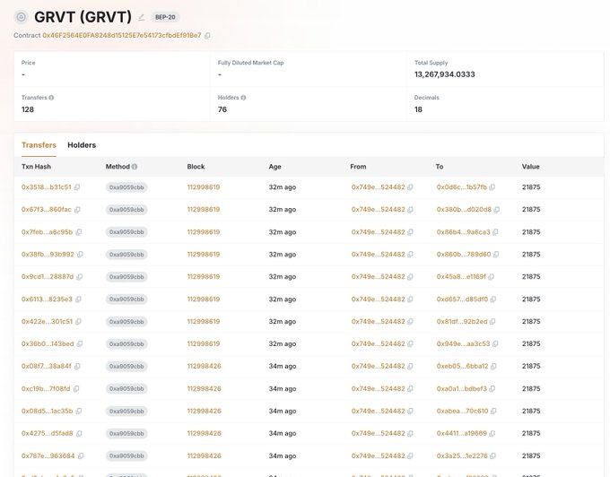
Task: Click the Holders count 76
Action: [x=222, y=109]
